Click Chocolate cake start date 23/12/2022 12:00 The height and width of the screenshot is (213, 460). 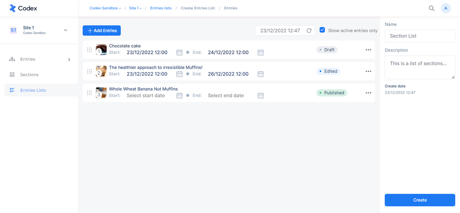(147, 53)
